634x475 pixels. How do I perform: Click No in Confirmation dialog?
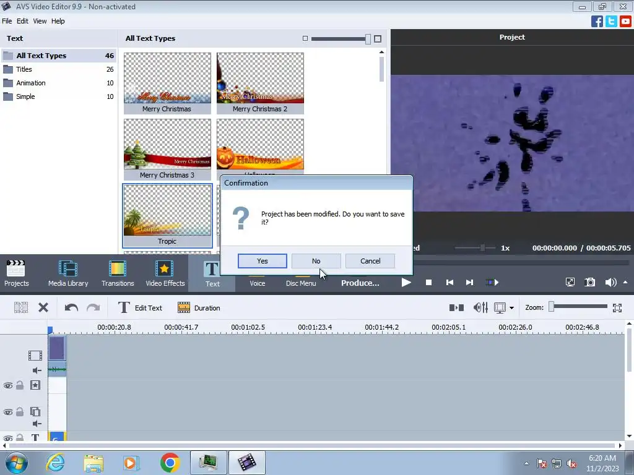point(316,261)
